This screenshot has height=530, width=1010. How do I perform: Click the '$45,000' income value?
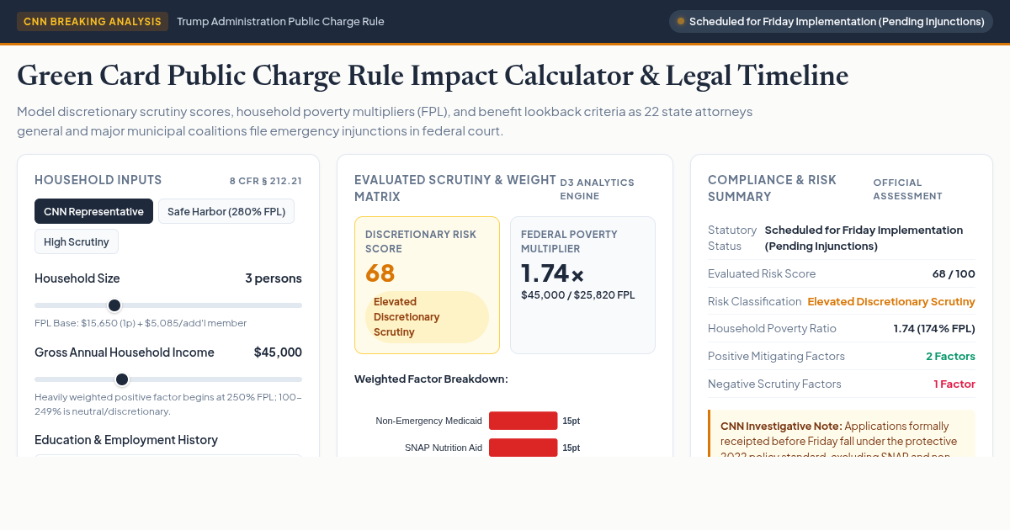pyautogui.click(x=278, y=352)
